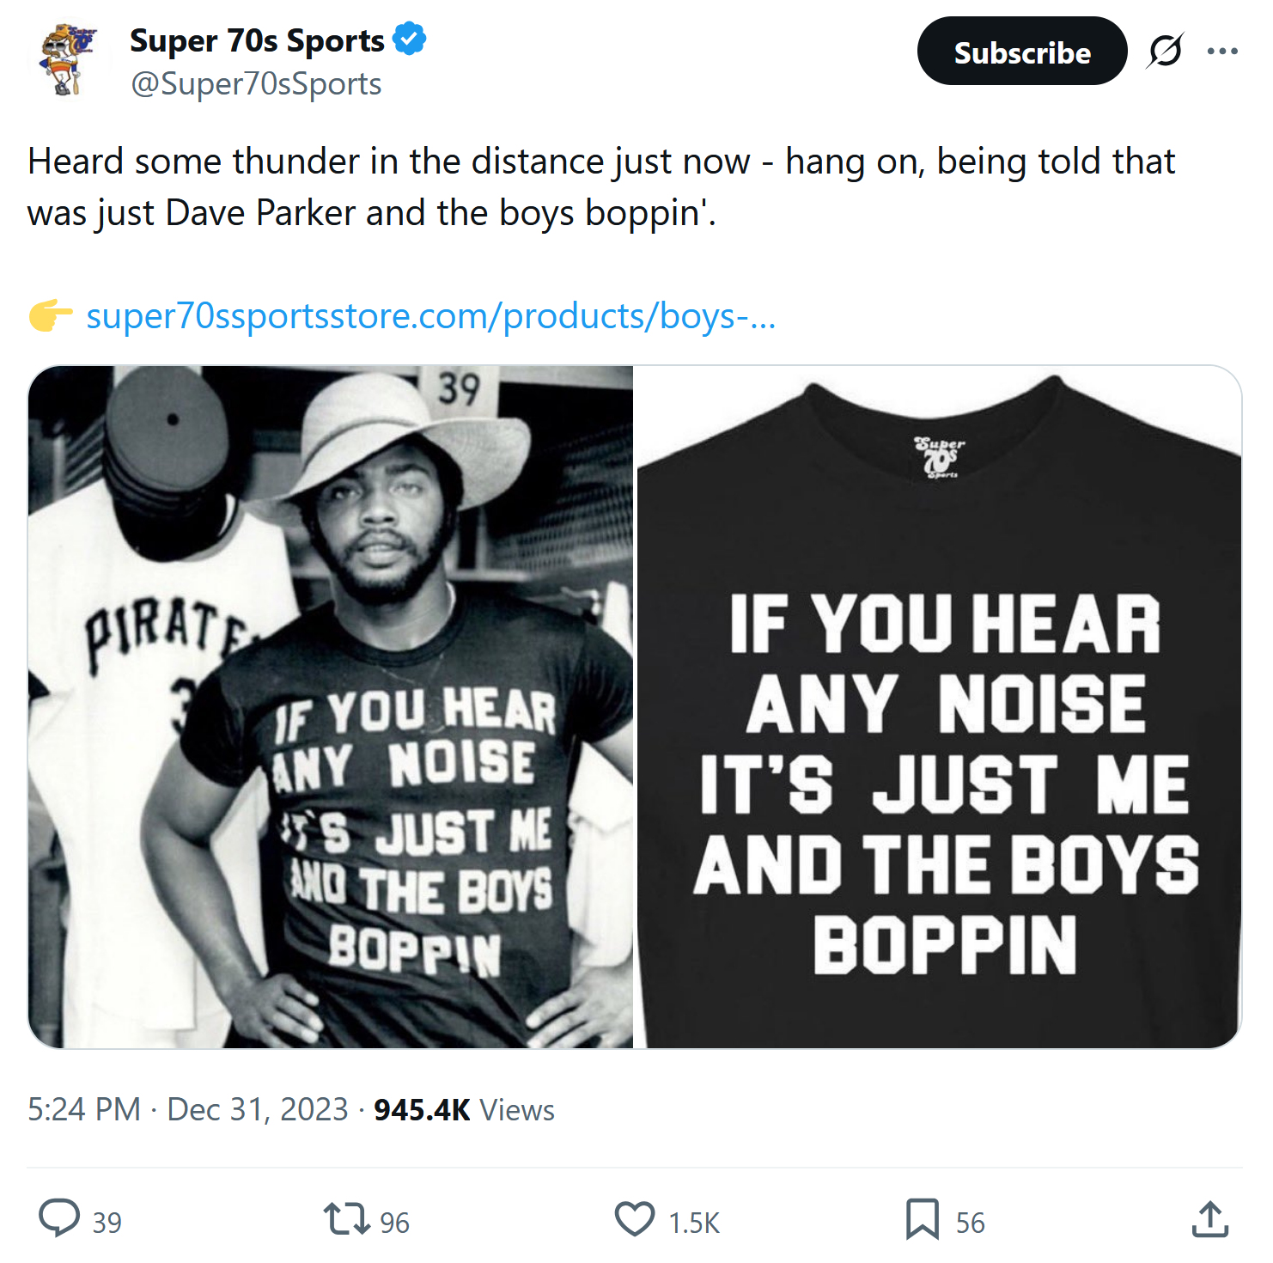1273x1263 pixels.
Task: Open the Grok slashed-circle icon
Action: (1166, 52)
